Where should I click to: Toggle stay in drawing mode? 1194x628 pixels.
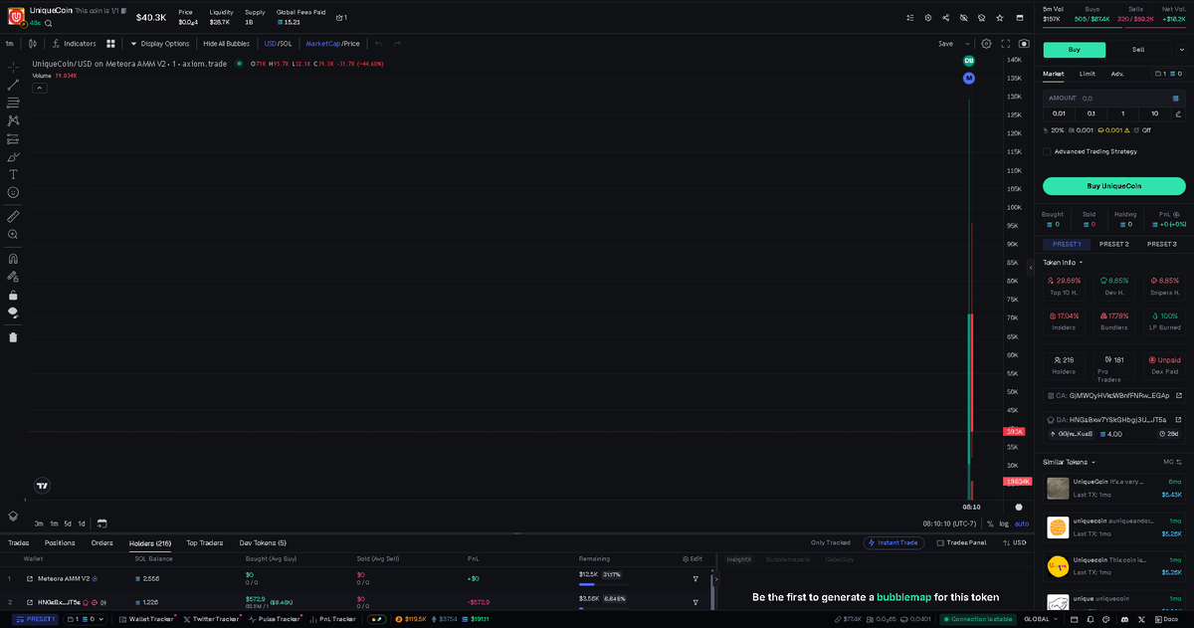point(13,277)
